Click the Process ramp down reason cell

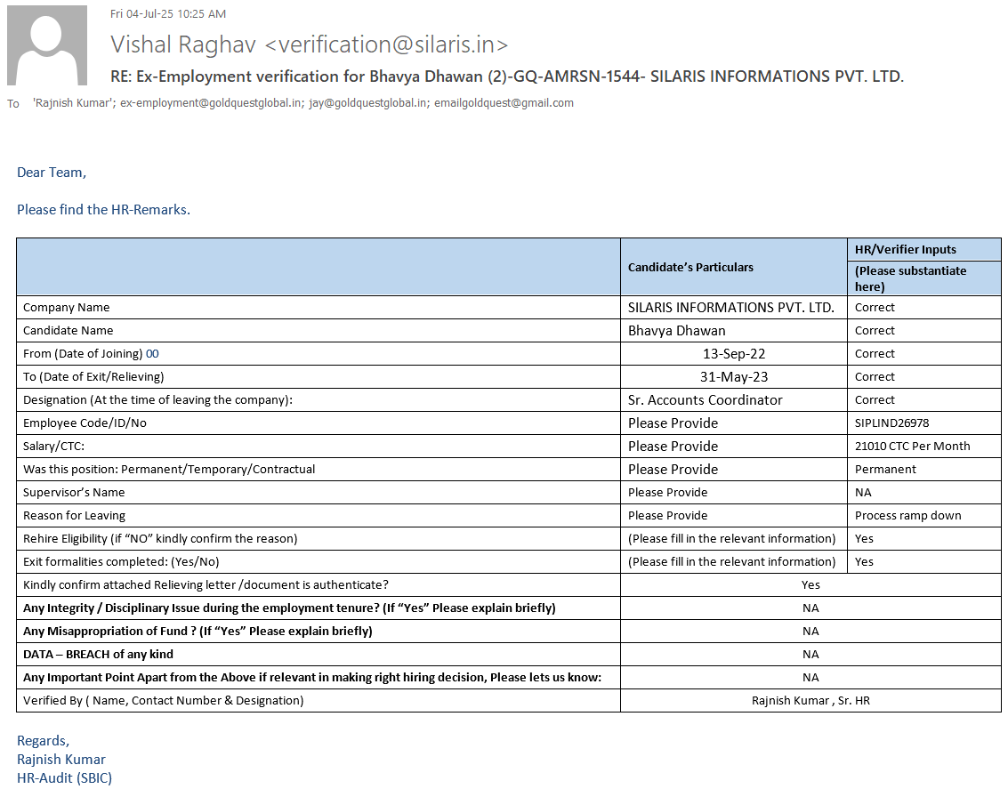(907, 516)
